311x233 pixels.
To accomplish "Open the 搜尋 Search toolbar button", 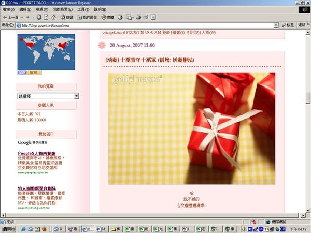I will (67, 18).
